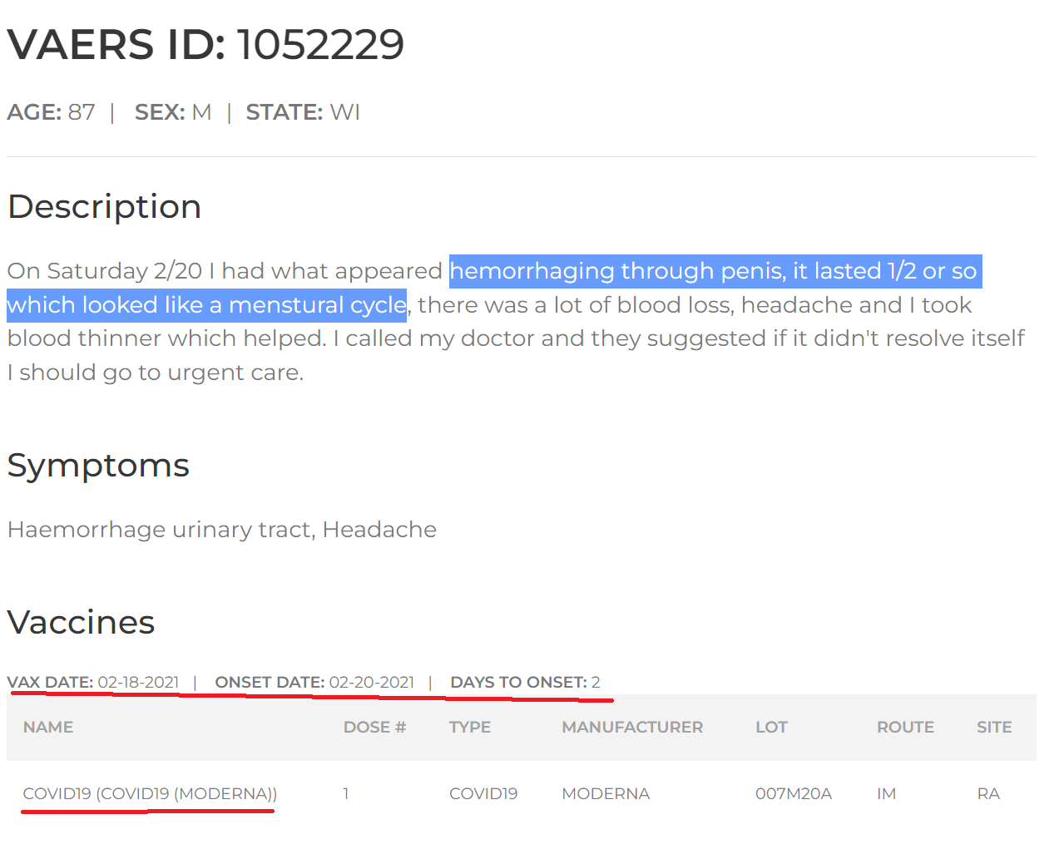Viewport: 1064px width, 844px height.
Task: Click the Symptoms section heading
Action: (x=98, y=465)
